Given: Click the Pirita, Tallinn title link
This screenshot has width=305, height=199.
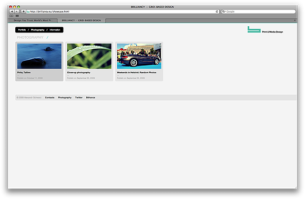Looking at the screenshot, I should tap(24, 72).
